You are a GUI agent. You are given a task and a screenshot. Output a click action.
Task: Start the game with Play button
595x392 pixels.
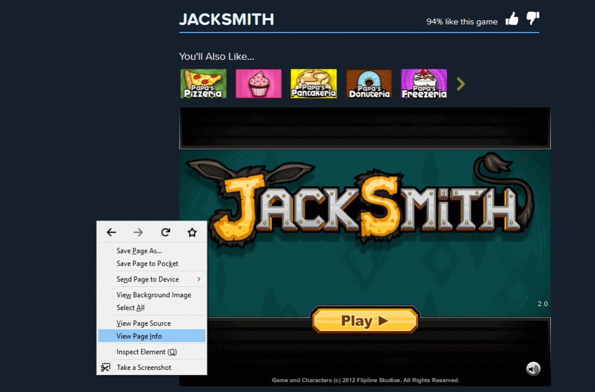tap(365, 320)
